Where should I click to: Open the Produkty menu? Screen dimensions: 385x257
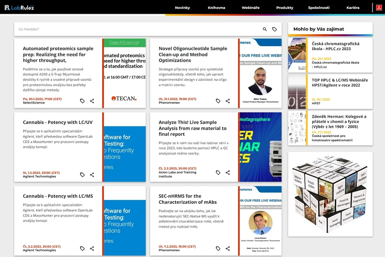click(284, 8)
